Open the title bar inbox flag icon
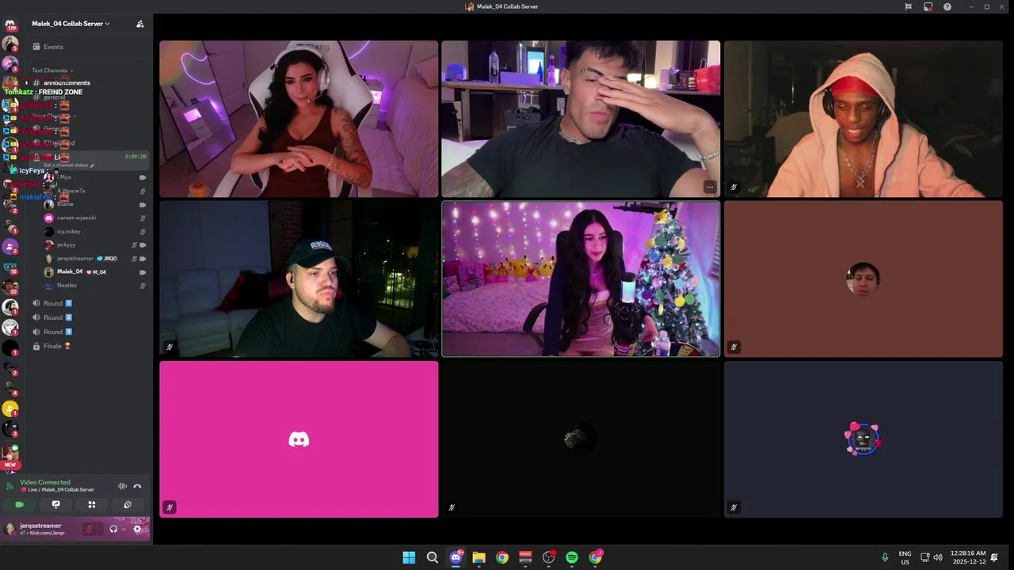 click(x=909, y=6)
